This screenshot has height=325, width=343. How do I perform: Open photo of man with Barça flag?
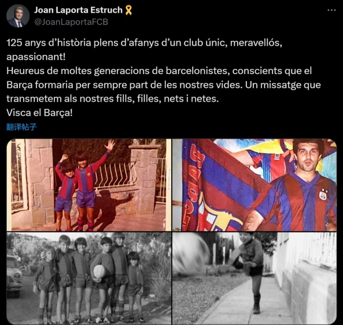pyautogui.click(x=254, y=185)
